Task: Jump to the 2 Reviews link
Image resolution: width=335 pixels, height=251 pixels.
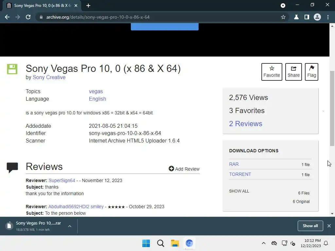Action: click(245, 124)
